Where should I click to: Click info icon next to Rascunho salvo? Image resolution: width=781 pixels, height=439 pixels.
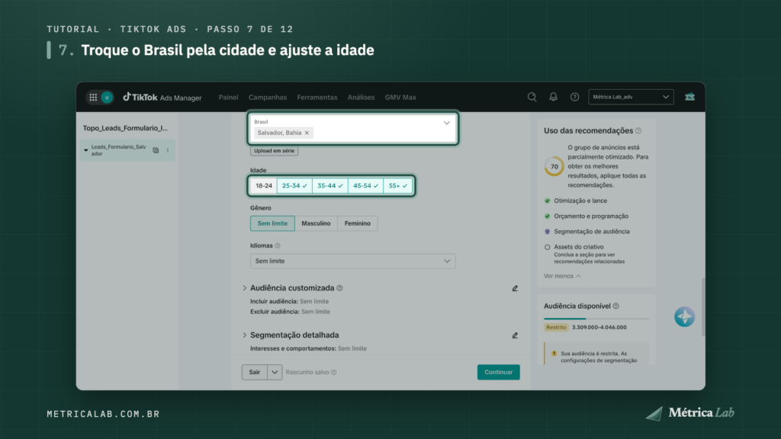[334, 372]
